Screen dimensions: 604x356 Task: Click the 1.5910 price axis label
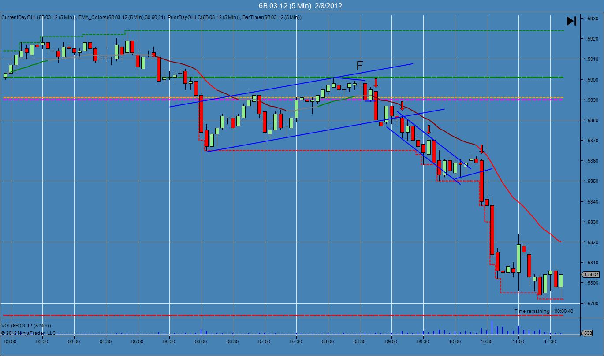tap(591, 59)
